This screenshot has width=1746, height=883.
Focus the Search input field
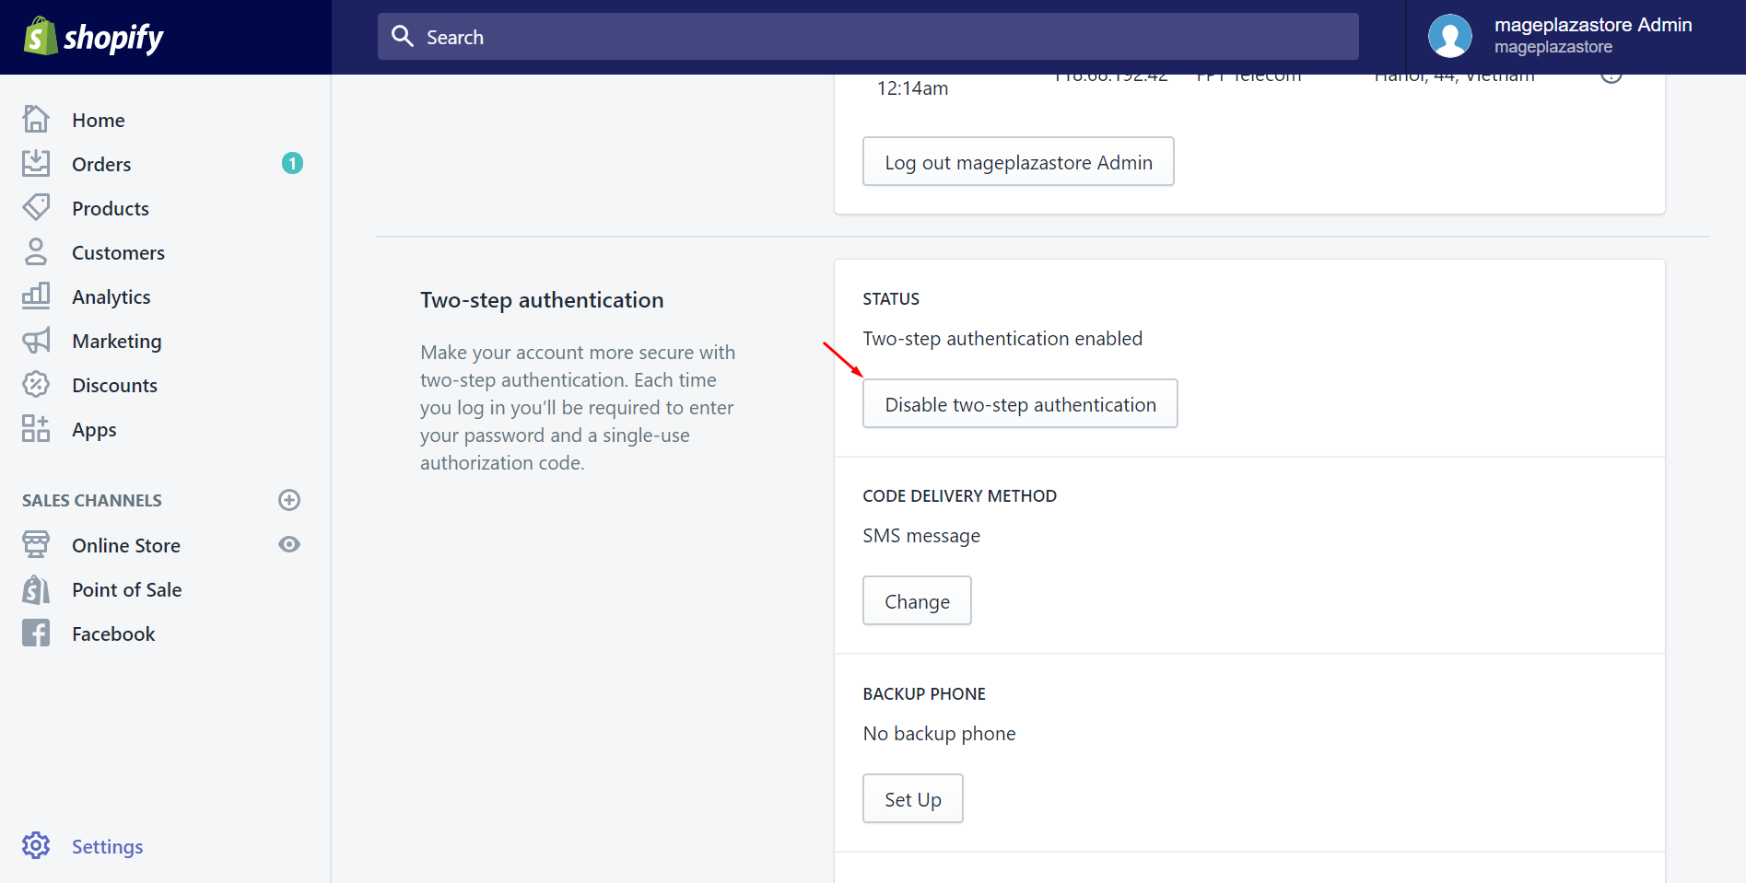[x=868, y=37]
